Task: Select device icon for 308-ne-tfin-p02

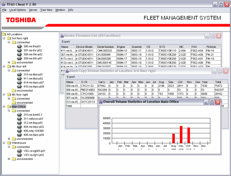Action: point(20,55)
